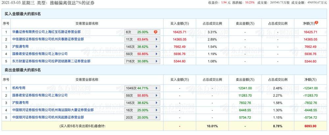Open 东方财富证券拉萨团结路第二证券营业部 link
This screenshot has height=135, width=329.
pyautogui.click(x=51, y=61)
